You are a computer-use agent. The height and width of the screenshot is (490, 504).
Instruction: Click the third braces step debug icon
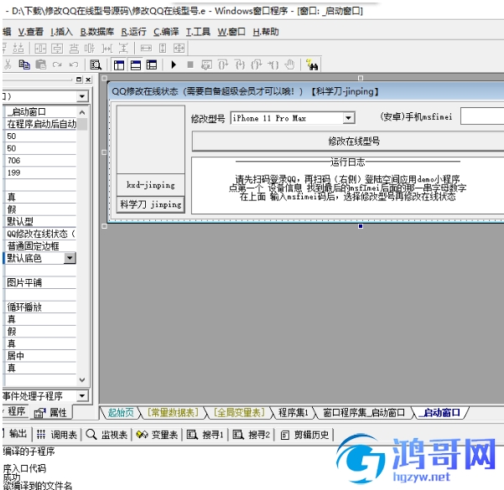pos(256,64)
